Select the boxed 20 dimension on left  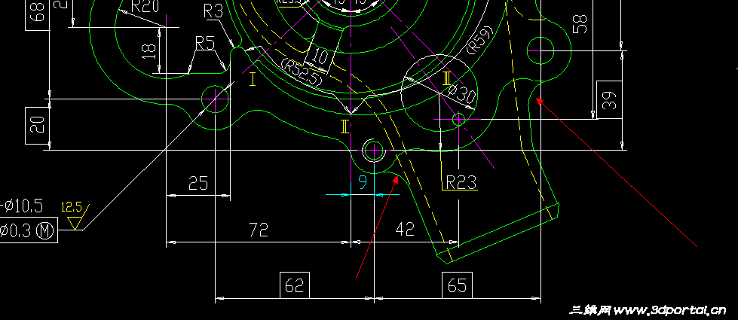38,125
